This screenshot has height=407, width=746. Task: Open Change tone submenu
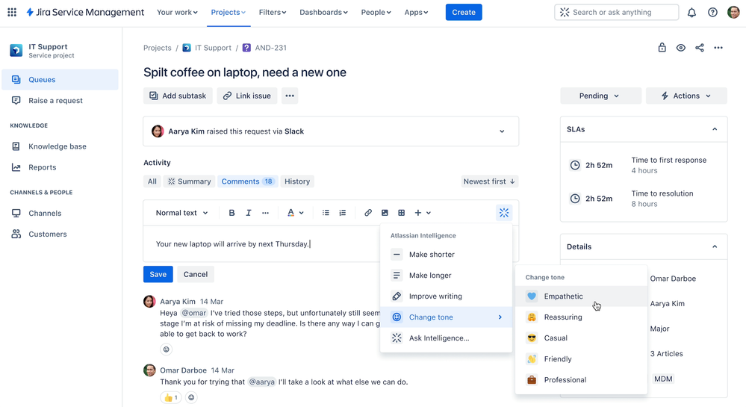point(446,317)
